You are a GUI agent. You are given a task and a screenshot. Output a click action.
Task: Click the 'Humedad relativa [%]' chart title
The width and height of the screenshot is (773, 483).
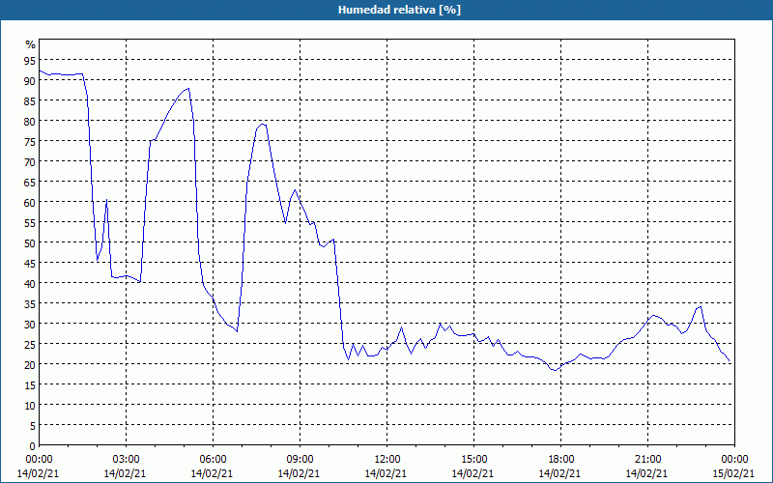coord(399,10)
